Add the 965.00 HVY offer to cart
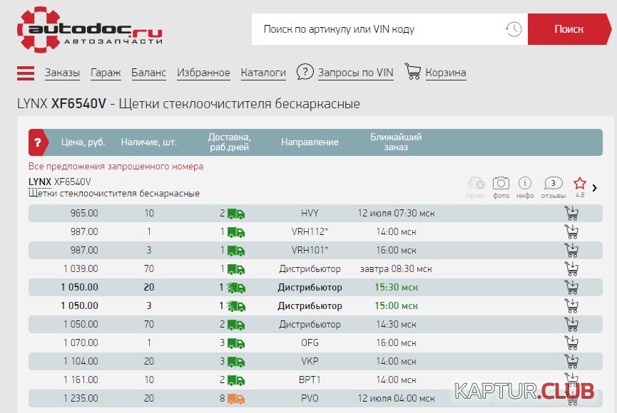Viewport: 617px width, 413px height. [571, 213]
